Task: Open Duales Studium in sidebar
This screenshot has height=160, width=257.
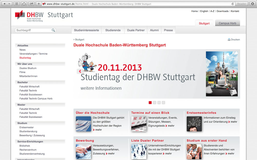Action: (x=28, y=68)
